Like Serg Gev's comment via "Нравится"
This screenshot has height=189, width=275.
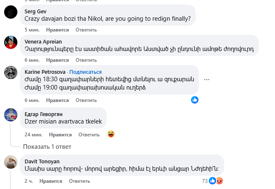point(57,30)
